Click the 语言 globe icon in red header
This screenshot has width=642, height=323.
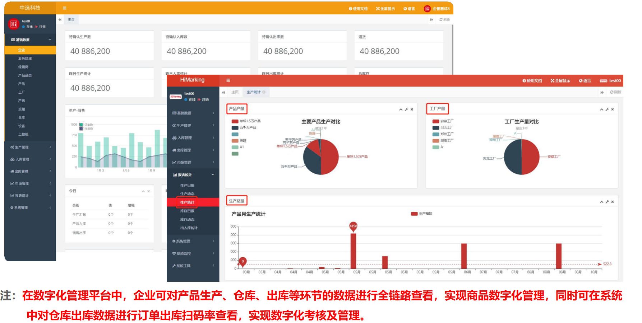pyautogui.click(x=581, y=81)
